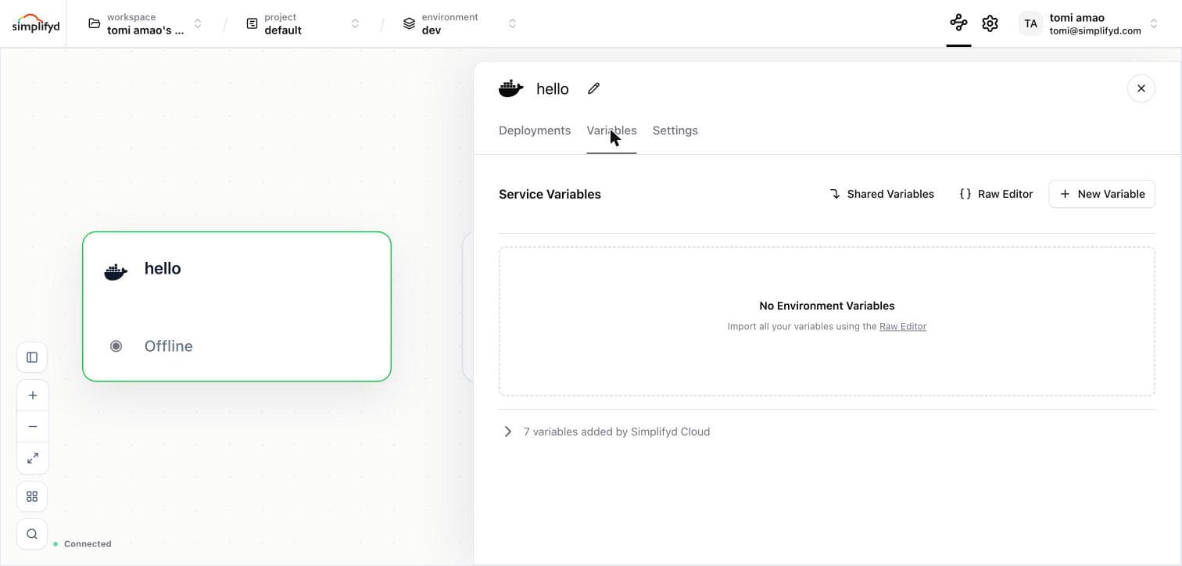The image size is (1182, 566).
Task: Click the TA avatar badge
Action: click(x=1030, y=23)
